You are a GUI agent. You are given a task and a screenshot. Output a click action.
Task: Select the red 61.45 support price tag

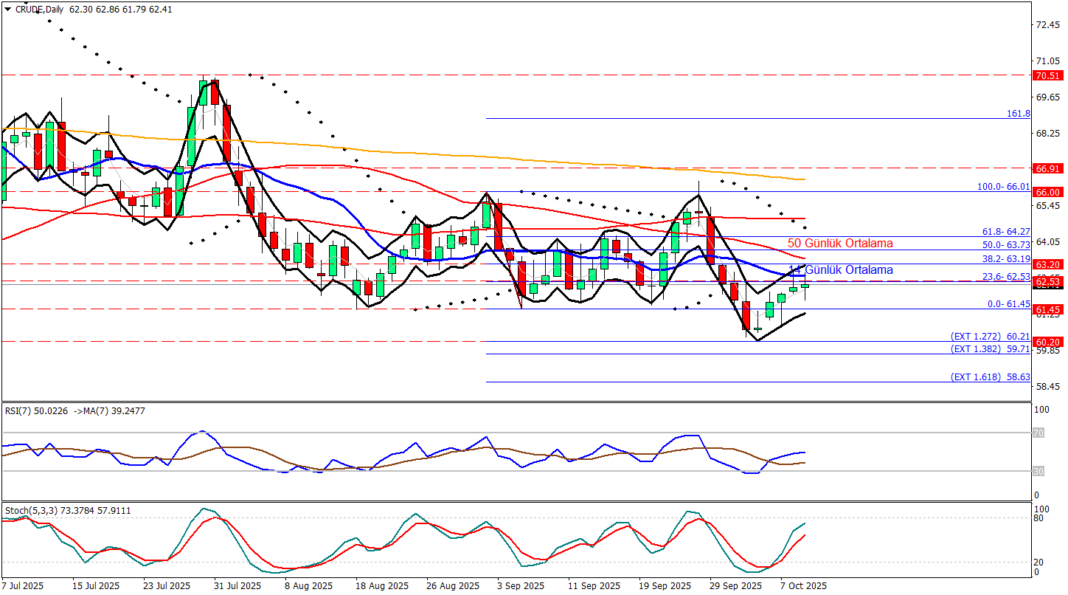(1047, 310)
